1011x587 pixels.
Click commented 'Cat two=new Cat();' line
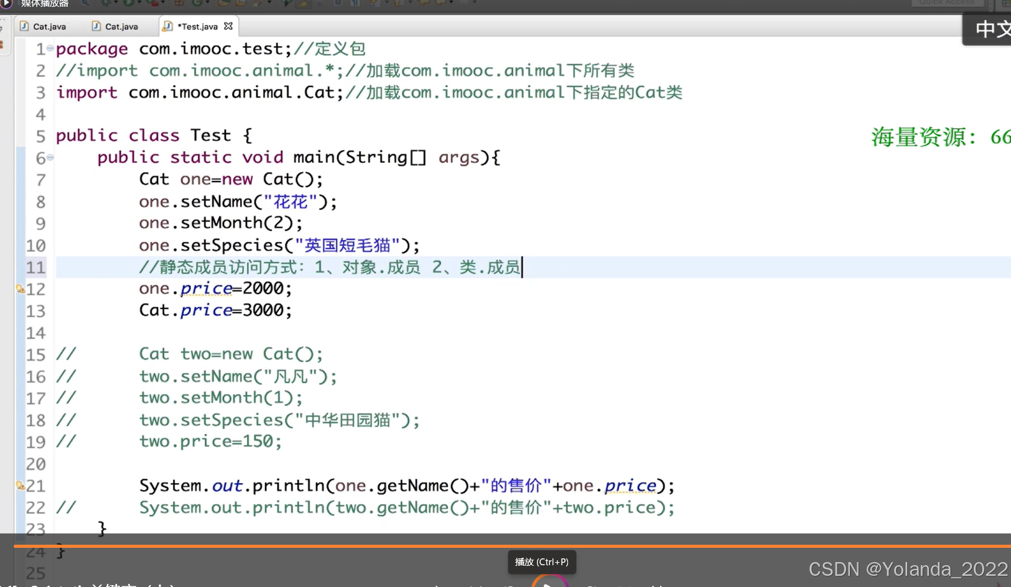[x=231, y=354]
